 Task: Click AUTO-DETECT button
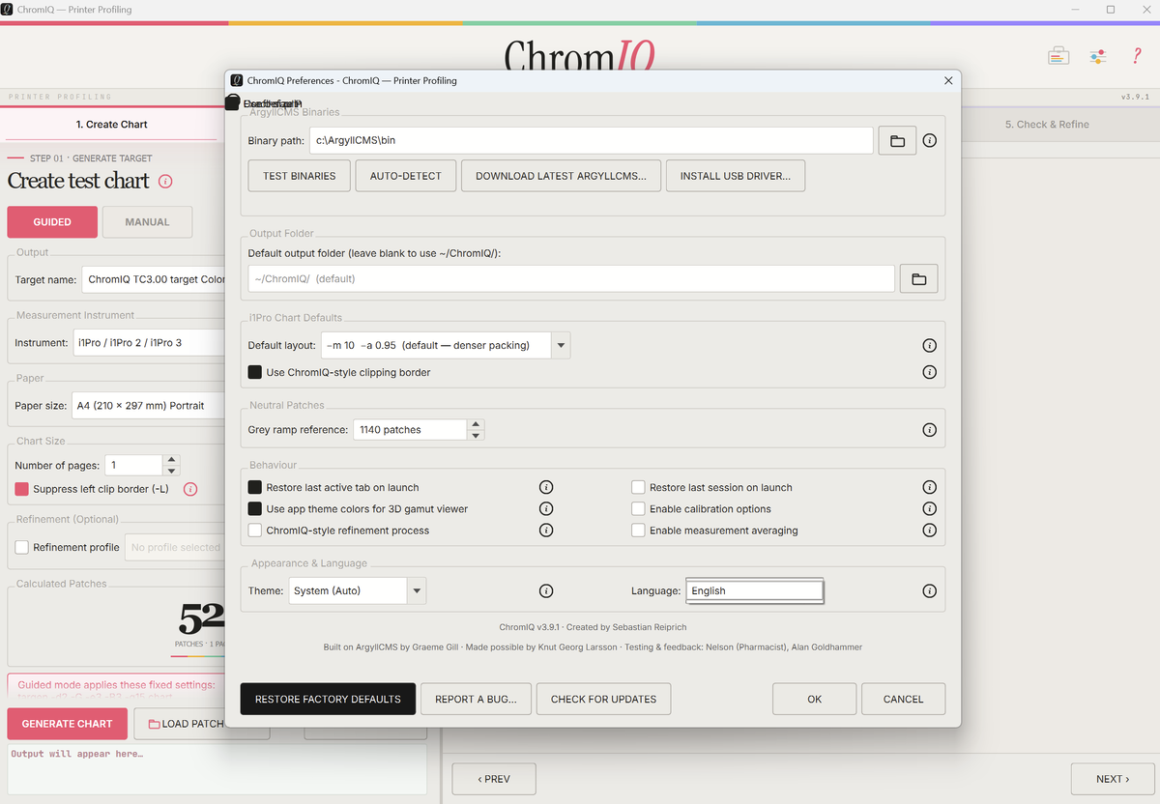pyautogui.click(x=406, y=176)
